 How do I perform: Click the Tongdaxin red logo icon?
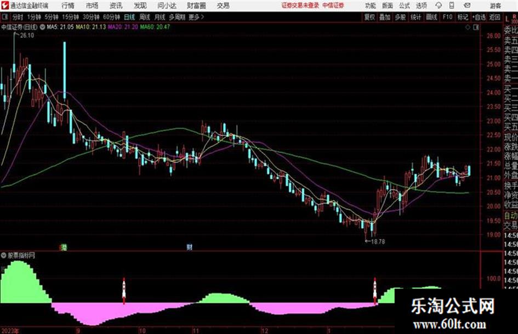[5, 5]
